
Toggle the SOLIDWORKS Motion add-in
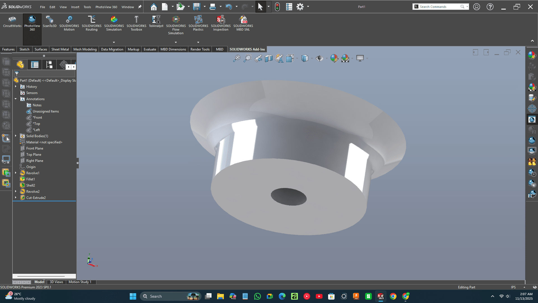[69, 23]
